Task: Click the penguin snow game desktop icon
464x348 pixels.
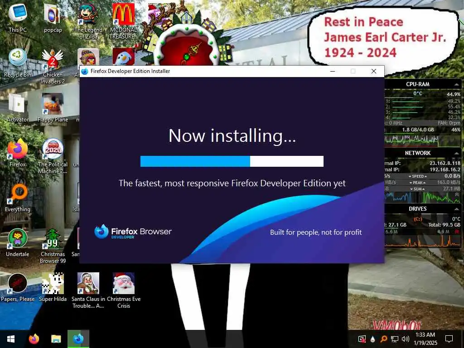Action: point(123,57)
